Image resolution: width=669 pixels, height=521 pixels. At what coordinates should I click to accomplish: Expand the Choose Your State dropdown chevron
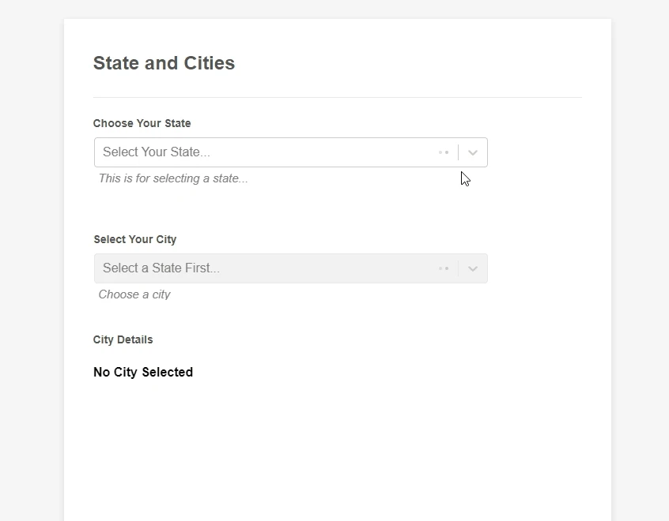(x=473, y=152)
